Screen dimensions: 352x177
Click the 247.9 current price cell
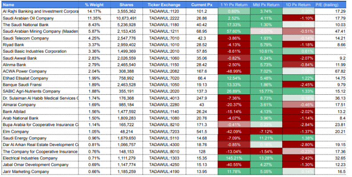pos(202,98)
